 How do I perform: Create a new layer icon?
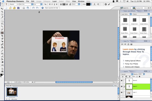click(x=123, y=77)
